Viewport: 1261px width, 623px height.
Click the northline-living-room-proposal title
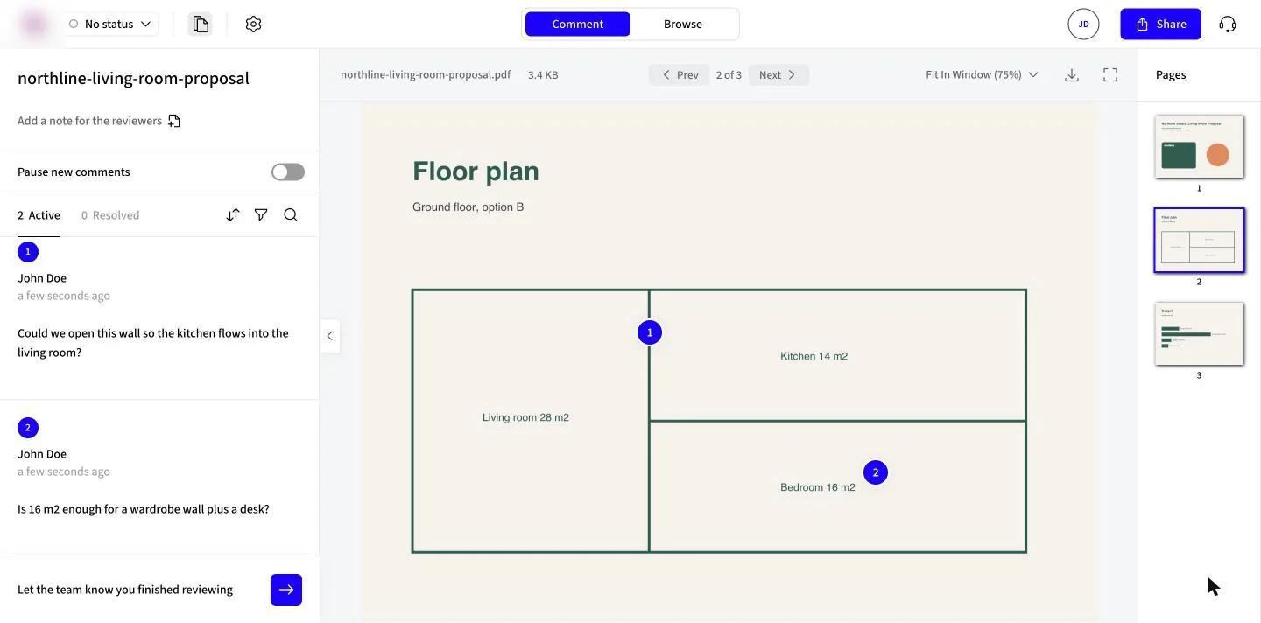click(133, 78)
